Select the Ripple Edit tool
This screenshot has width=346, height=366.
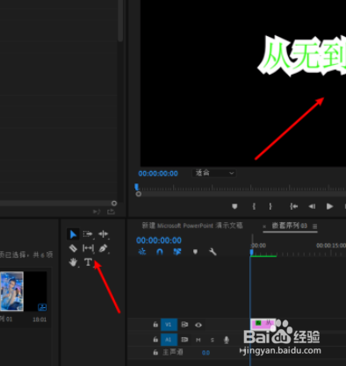point(103,233)
